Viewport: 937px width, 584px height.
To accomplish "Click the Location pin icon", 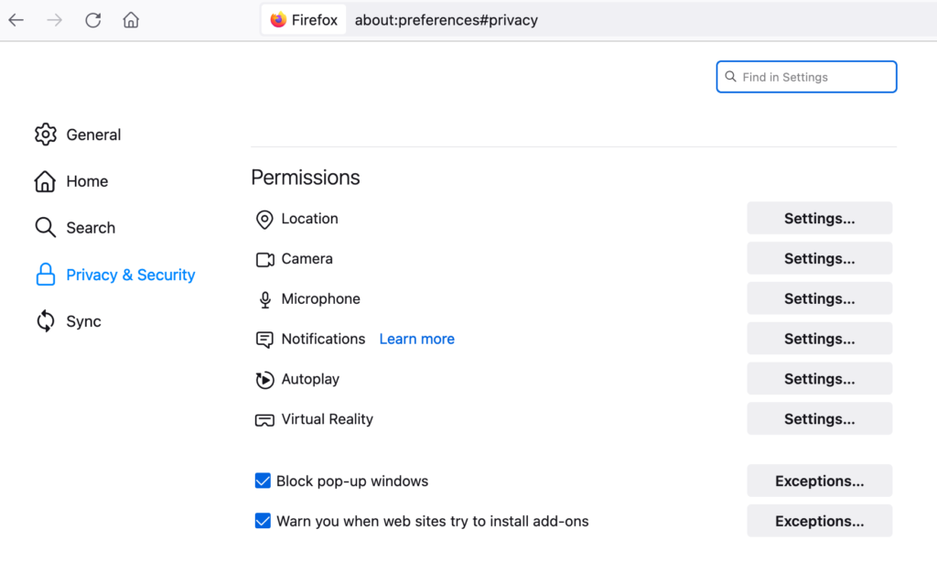I will tap(264, 220).
